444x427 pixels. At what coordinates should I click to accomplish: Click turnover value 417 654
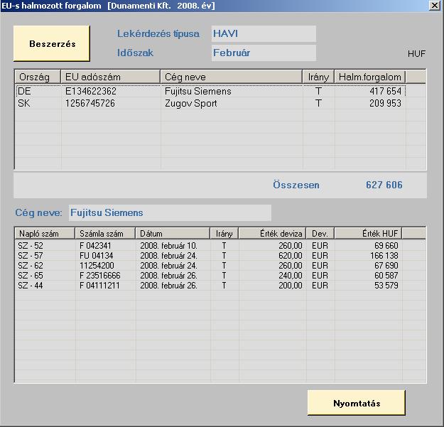(385, 91)
